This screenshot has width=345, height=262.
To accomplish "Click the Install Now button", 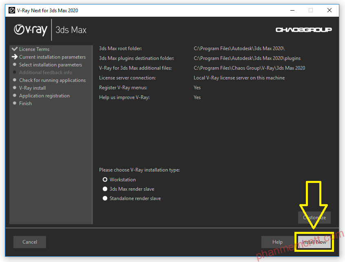I will point(314,242).
